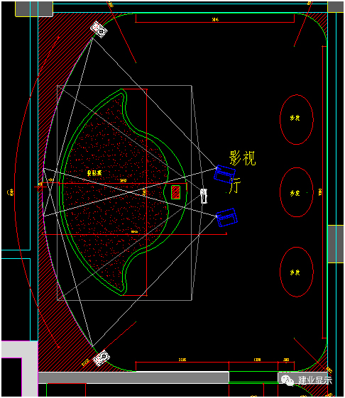
Task: Select the lower blue projector symbol
Action: pos(227,217)
